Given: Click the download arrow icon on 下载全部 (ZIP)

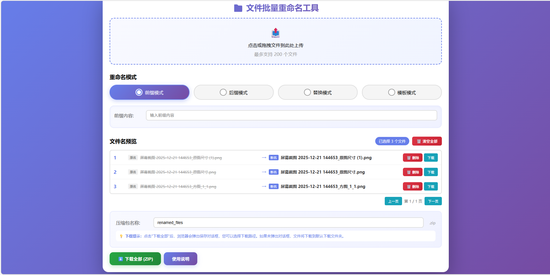Looking at the screenshot, I should click(120, 259).
